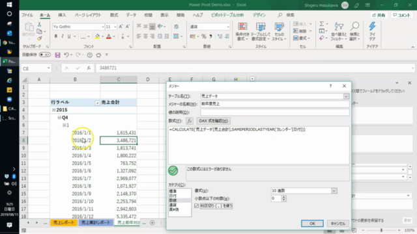Switch to the ページレイアウト ribbon tab
Viewport: 417px width, 234px height.
88,15
